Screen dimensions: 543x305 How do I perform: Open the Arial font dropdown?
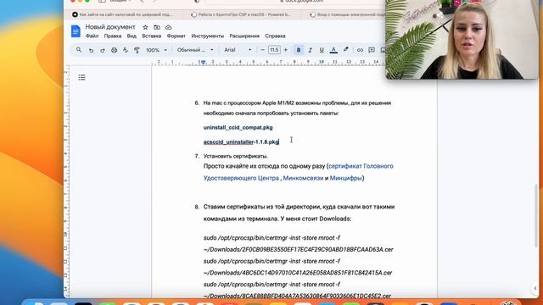pyautogui.click(x=238, y=50)
